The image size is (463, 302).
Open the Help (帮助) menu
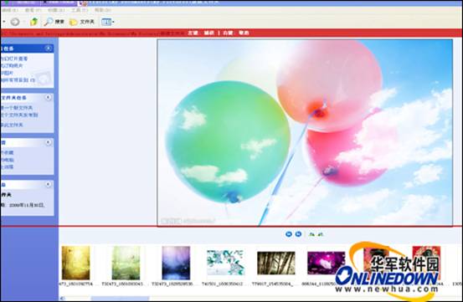(102, 10)
